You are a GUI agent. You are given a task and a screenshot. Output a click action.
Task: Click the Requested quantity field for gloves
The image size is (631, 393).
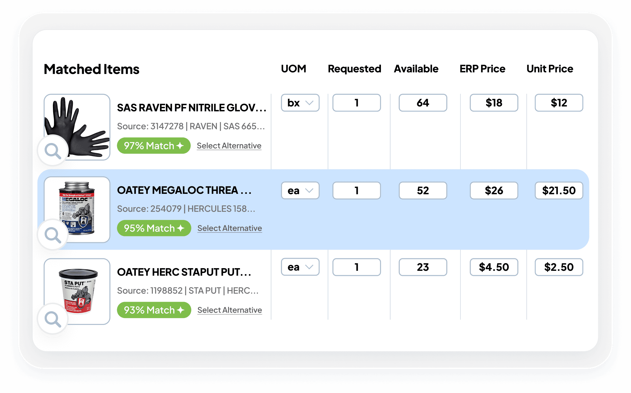pos(356,103)
